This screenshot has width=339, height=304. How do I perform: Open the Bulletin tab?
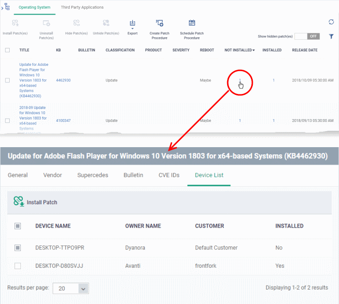(x=133, y=175)
